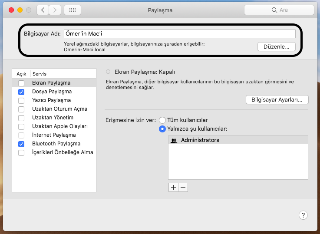Click the forward navigation arrow
The image size is (320, 234).
click(55, 10)
